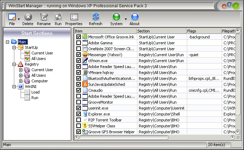Expand Registry Computer node
Screen dimensions: 244x150
(21, 81)
